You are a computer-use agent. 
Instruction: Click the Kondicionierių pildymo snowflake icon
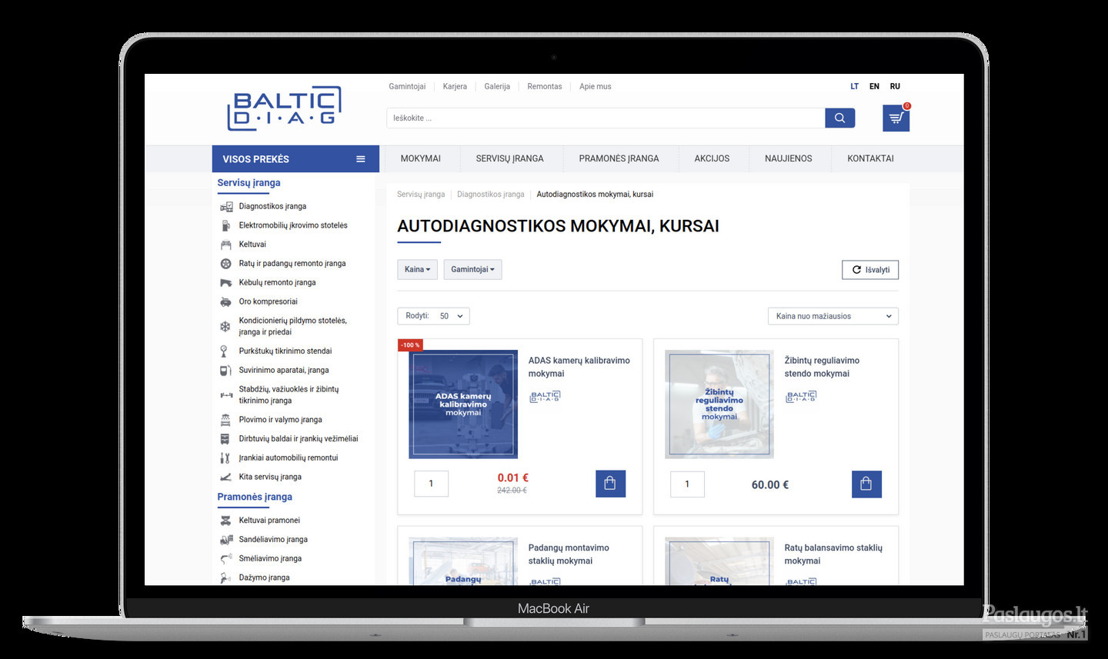[225, 327]
